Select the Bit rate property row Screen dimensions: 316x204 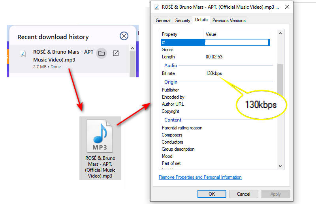[168, 73]
